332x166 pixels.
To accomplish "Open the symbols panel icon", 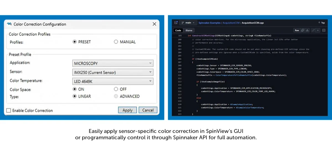I will (x=324, y=30).
